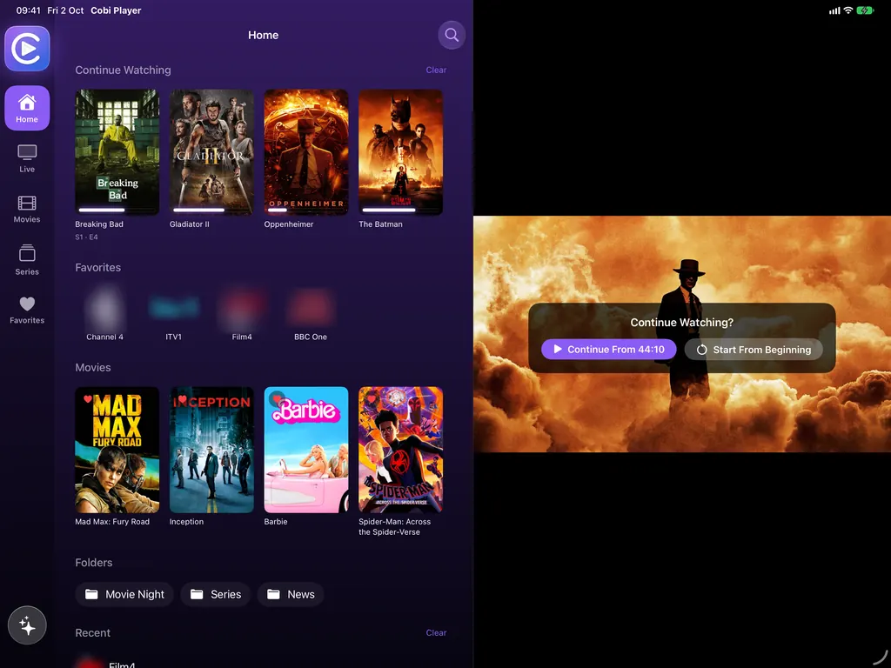Switch to the Live sidebar tab
Viewport: 891px width, 668px height.
[27, 158]
